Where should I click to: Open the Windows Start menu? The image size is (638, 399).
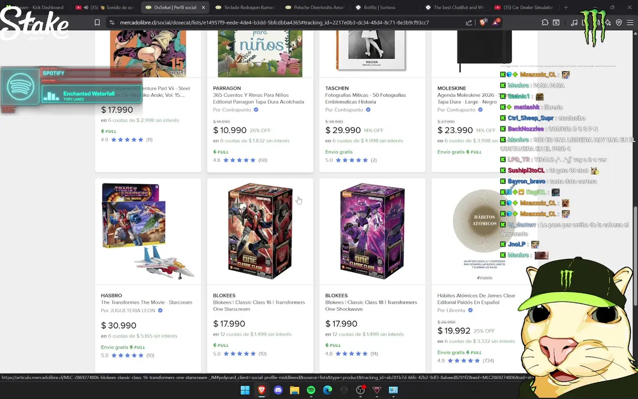245,390
